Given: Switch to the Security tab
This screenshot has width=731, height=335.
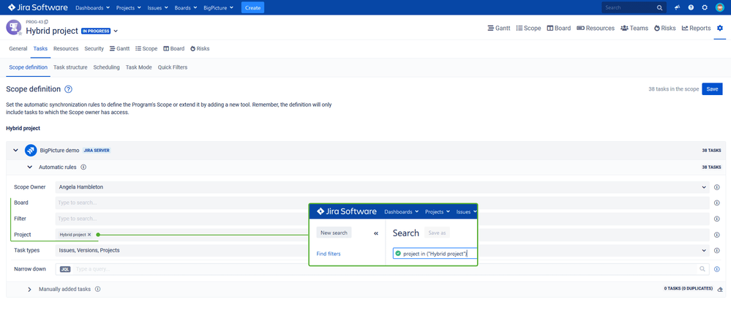Looking at the screenshot, I should (94, 48).
